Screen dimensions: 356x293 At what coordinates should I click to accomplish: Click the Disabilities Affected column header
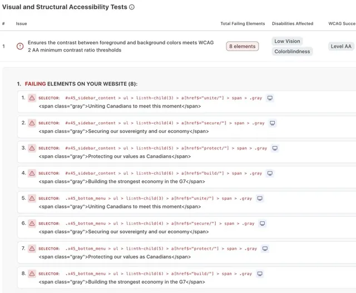[293, 24]
